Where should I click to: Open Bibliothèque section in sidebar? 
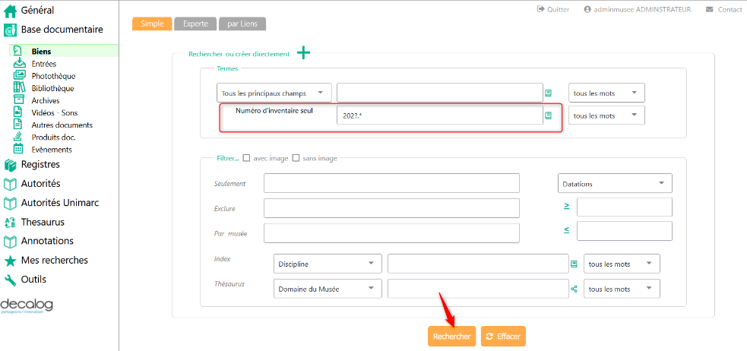(52, 88)
